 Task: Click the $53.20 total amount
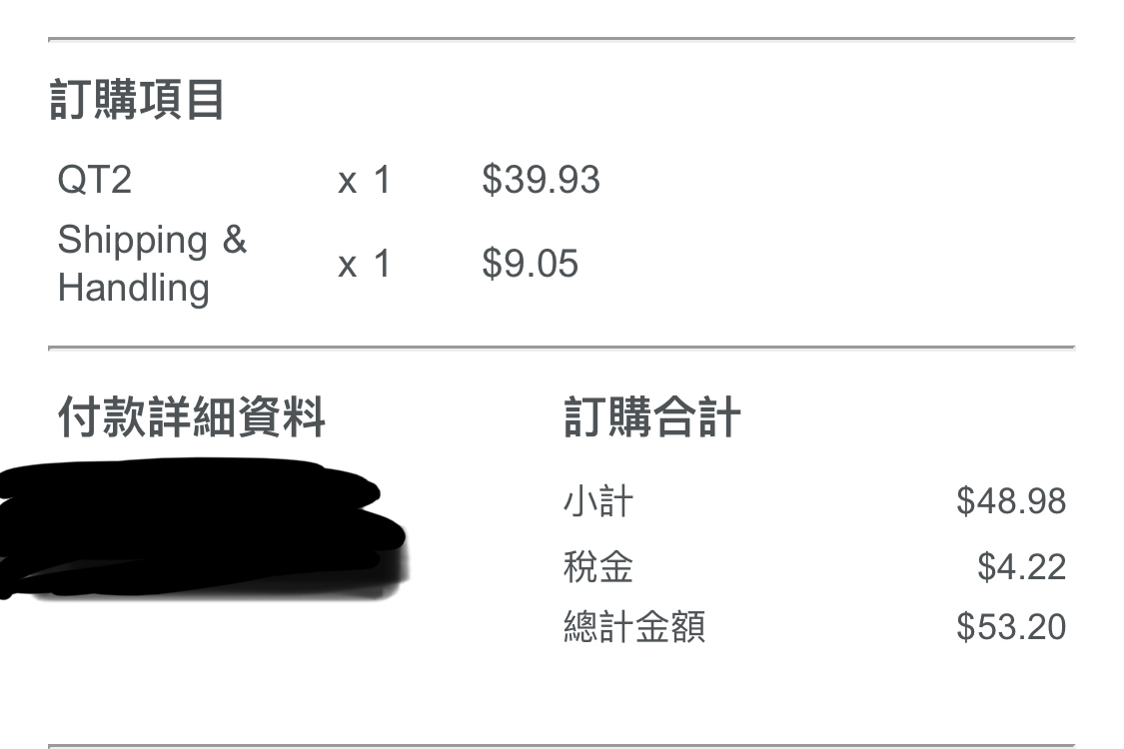pos(1010,627)
